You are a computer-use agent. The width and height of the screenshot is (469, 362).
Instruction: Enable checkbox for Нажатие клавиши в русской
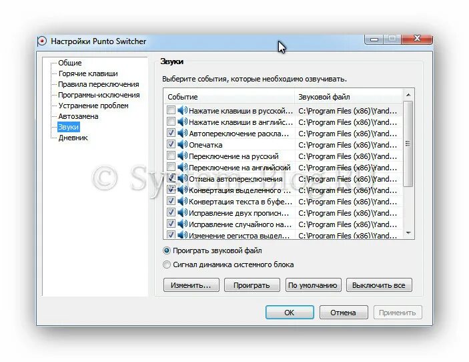coord(171,110)
